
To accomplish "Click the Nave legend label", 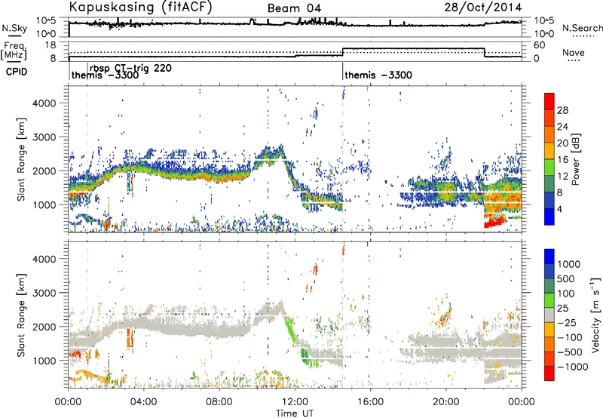I will click(x=574, y=52).
